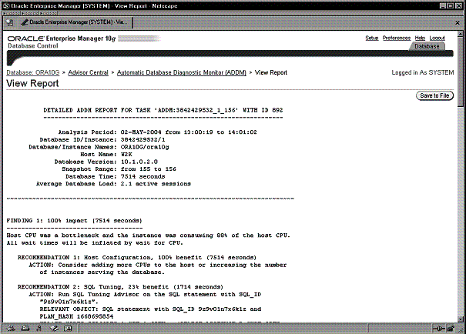Click 'RECOMMENDATION 1: Host Configuration' line
466x334 pixels.
137,257
